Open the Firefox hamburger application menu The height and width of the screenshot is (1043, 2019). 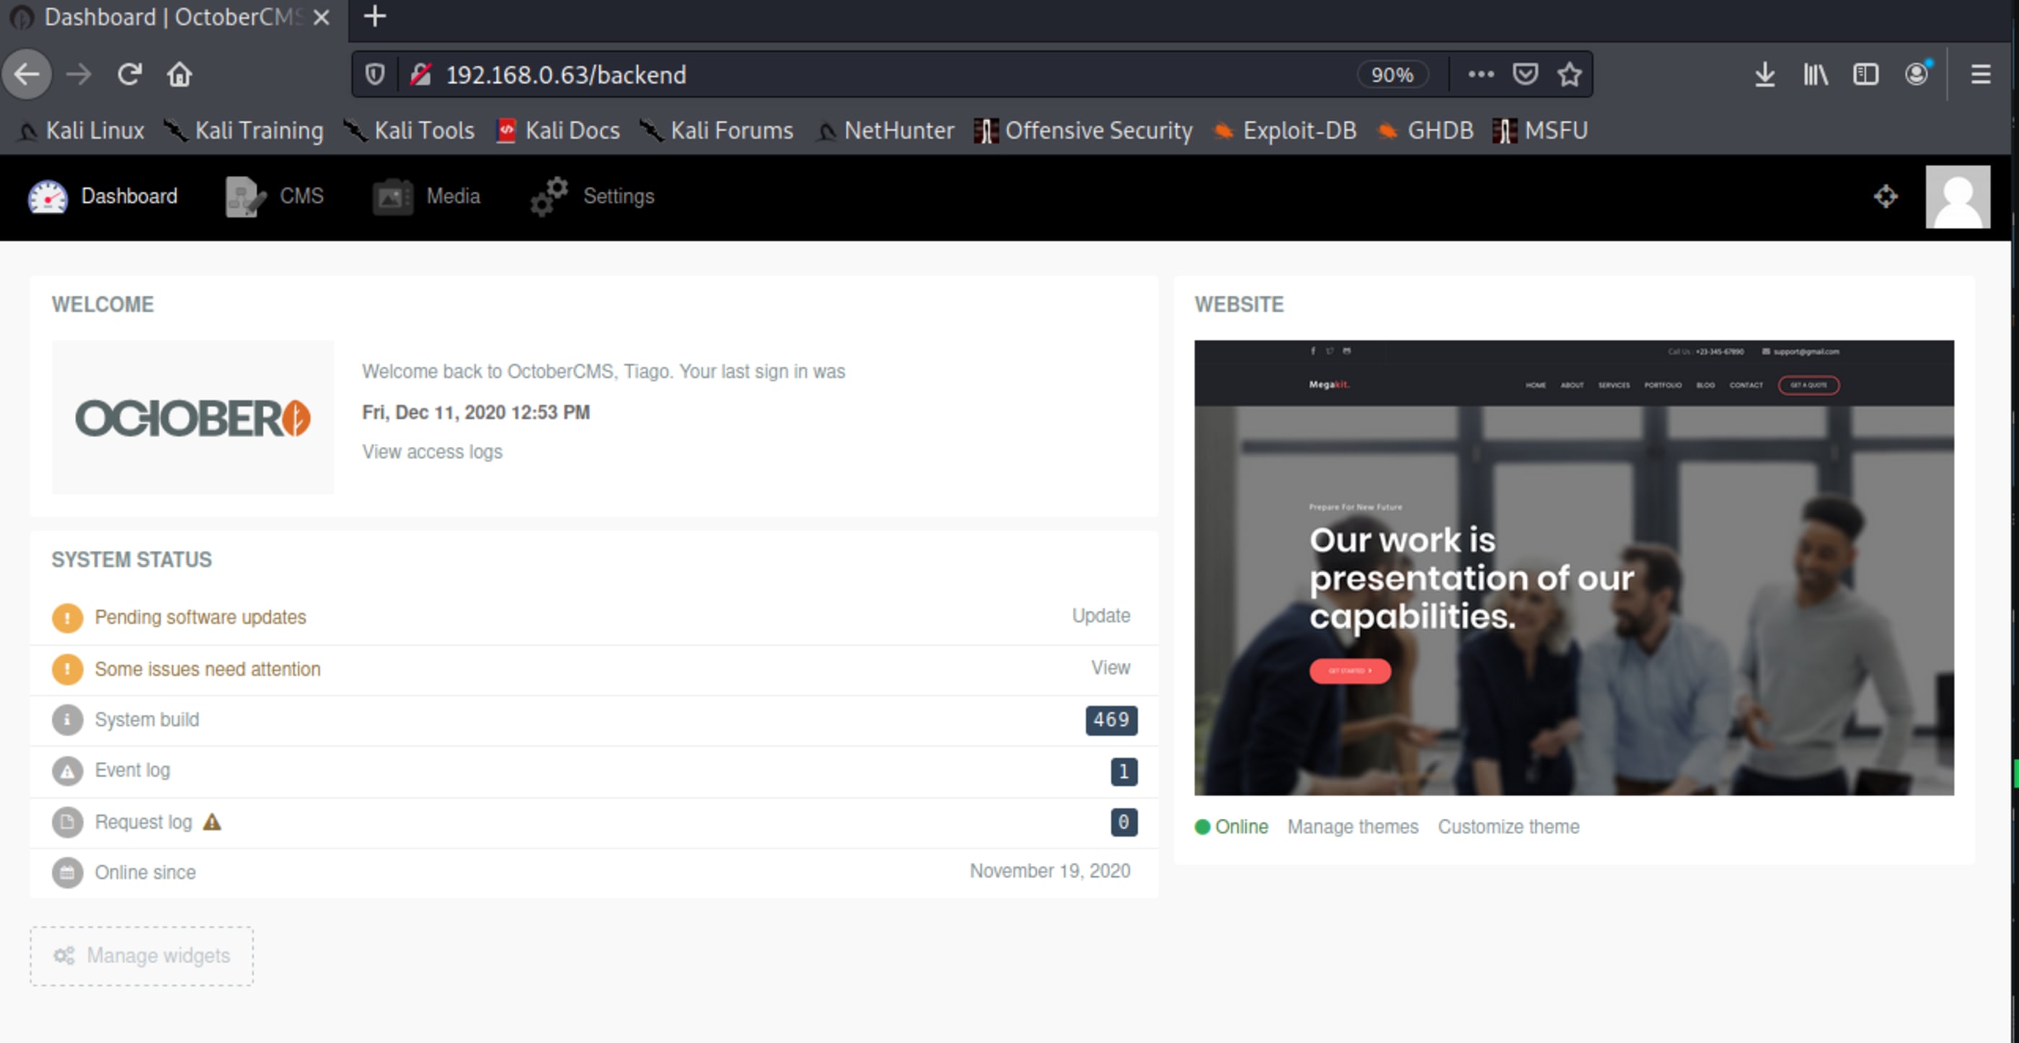coord(1981,74)
